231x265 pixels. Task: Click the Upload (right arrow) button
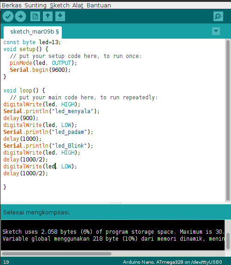click(20, 17)
